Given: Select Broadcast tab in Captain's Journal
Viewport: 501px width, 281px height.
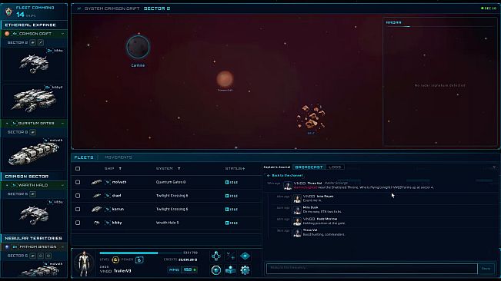Looking at the screenshot, I should (x=309, y=167).
